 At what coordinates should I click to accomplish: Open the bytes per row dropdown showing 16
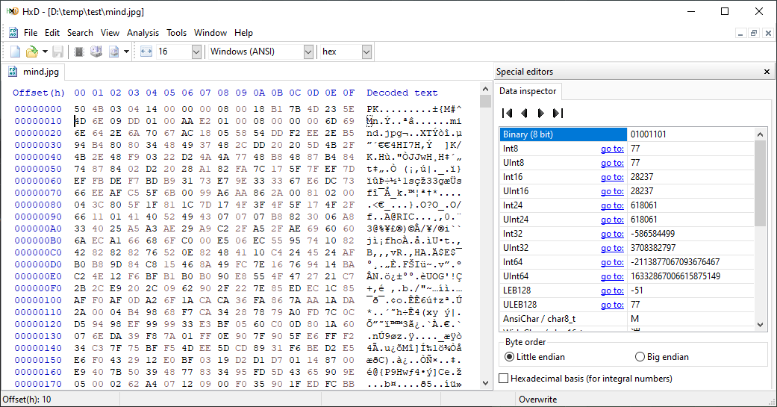click(196, 52)
